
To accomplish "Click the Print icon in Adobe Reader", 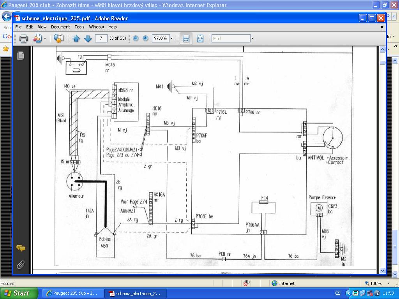I will pos(23,38).
